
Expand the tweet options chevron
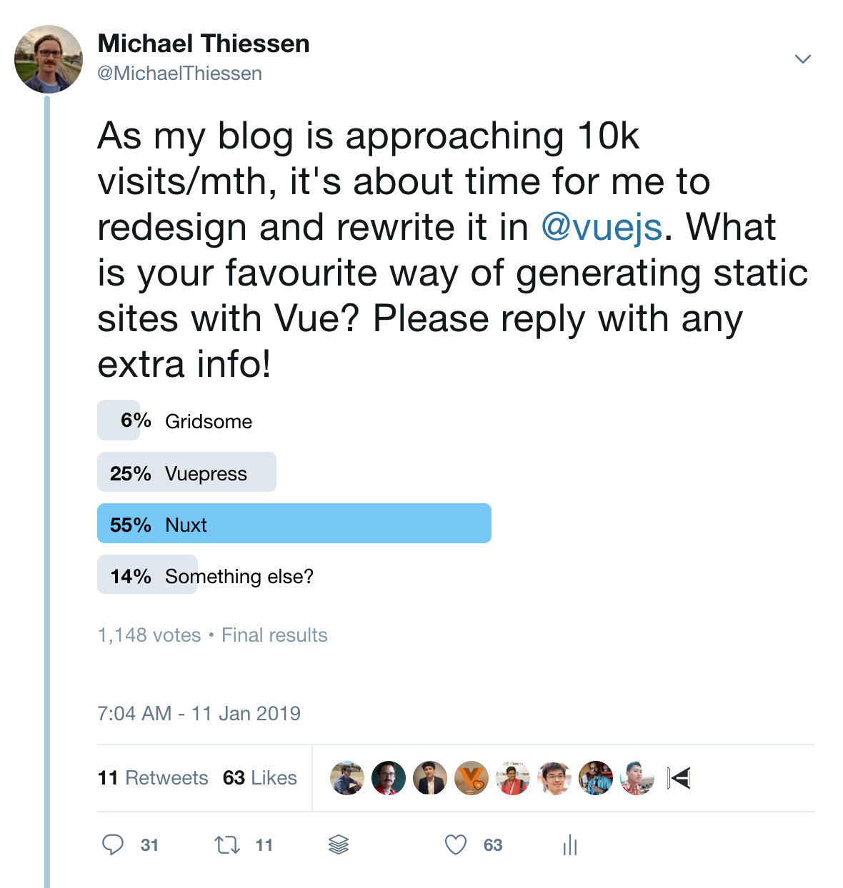click(x=803, y=59)
